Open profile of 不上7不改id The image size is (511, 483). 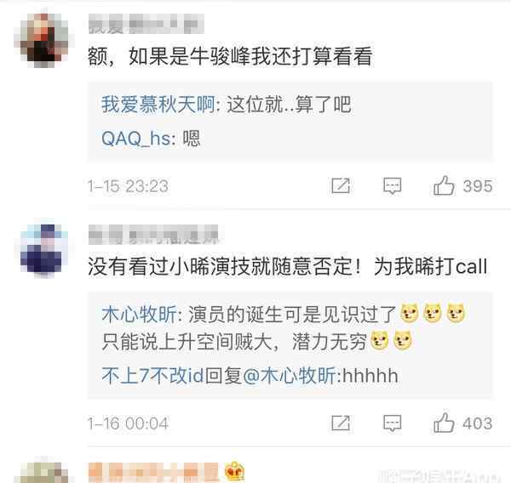pos(152,376)
